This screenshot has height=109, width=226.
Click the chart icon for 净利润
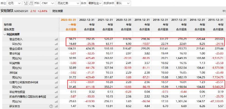[56, 73]
